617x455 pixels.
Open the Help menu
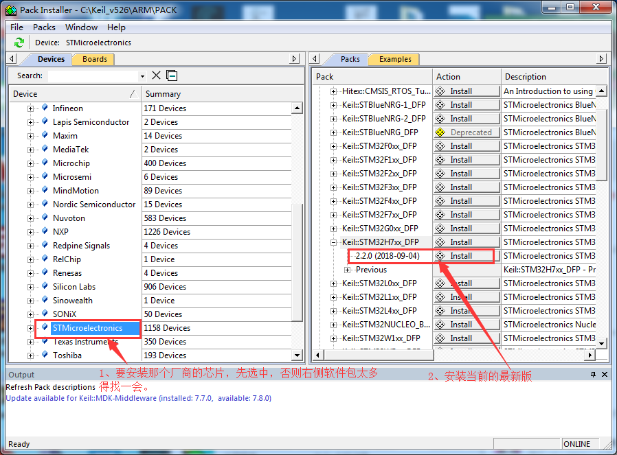pos(116,27)
